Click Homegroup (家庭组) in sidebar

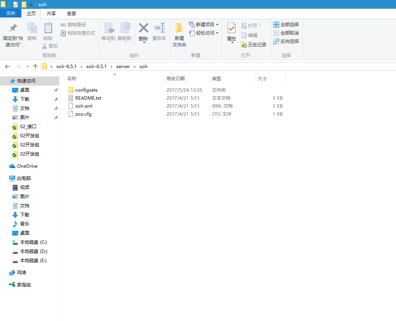24,284
